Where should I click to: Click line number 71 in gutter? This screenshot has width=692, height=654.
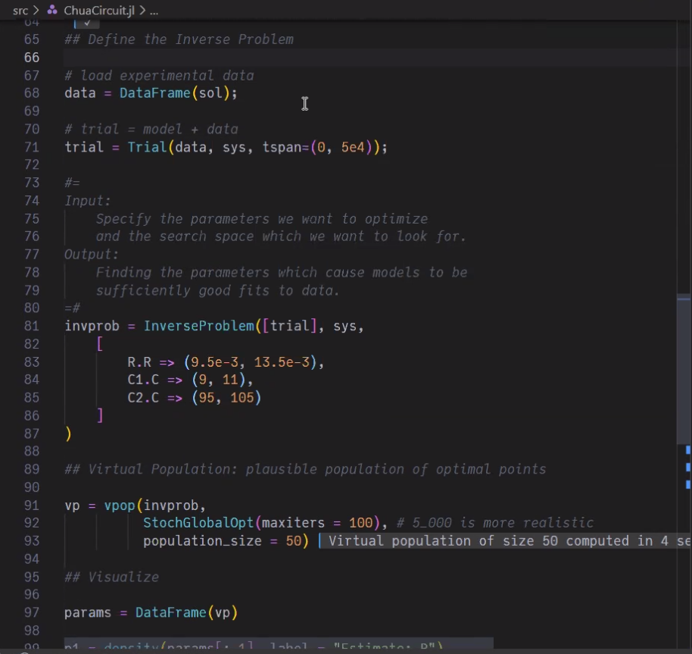(31, 147)
